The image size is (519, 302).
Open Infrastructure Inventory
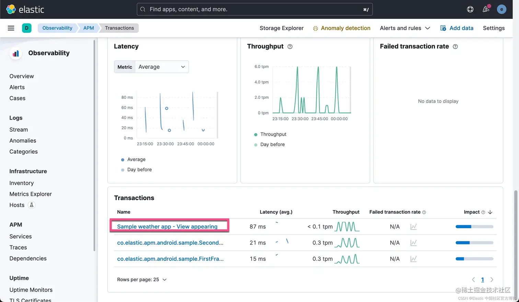point(22,183)
